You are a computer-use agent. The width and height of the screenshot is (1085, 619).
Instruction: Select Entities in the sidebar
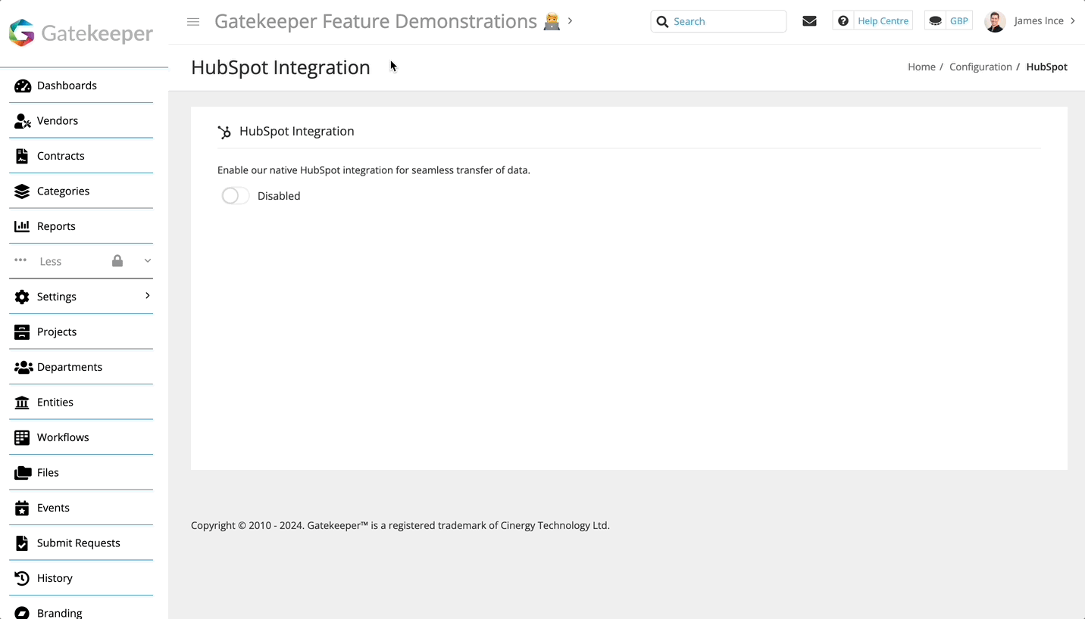[55, 402]
